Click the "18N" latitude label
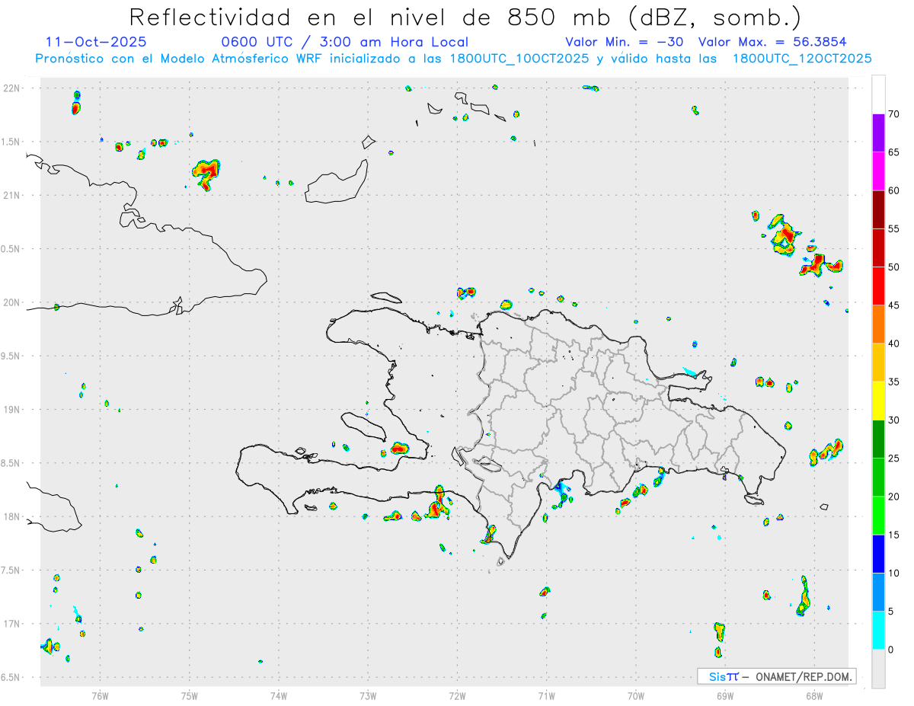This screenshot has height=706, width=914. 12,516
